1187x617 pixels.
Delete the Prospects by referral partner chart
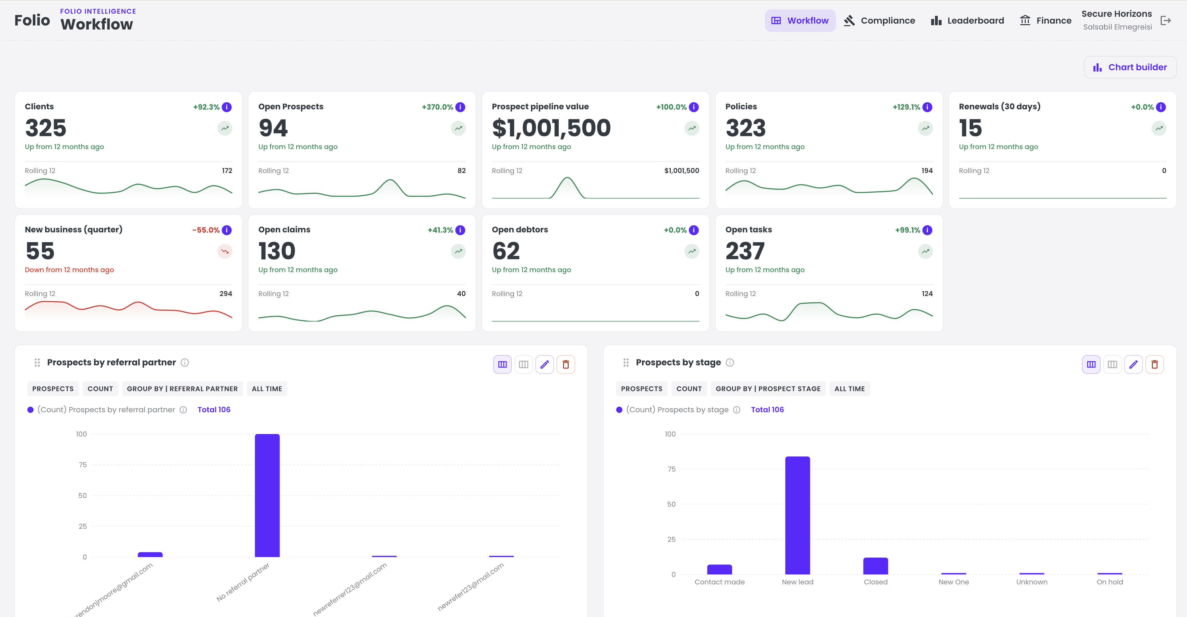[x=566, y=364]
